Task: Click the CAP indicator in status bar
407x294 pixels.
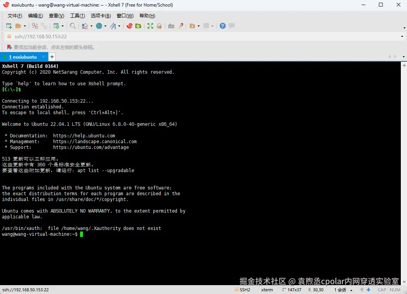Action: (382, 290)
